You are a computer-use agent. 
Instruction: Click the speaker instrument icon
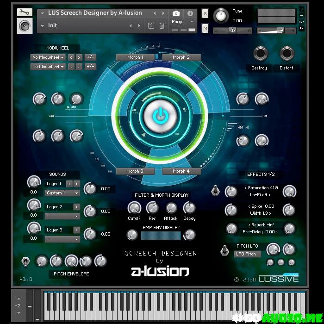[25, 26]
